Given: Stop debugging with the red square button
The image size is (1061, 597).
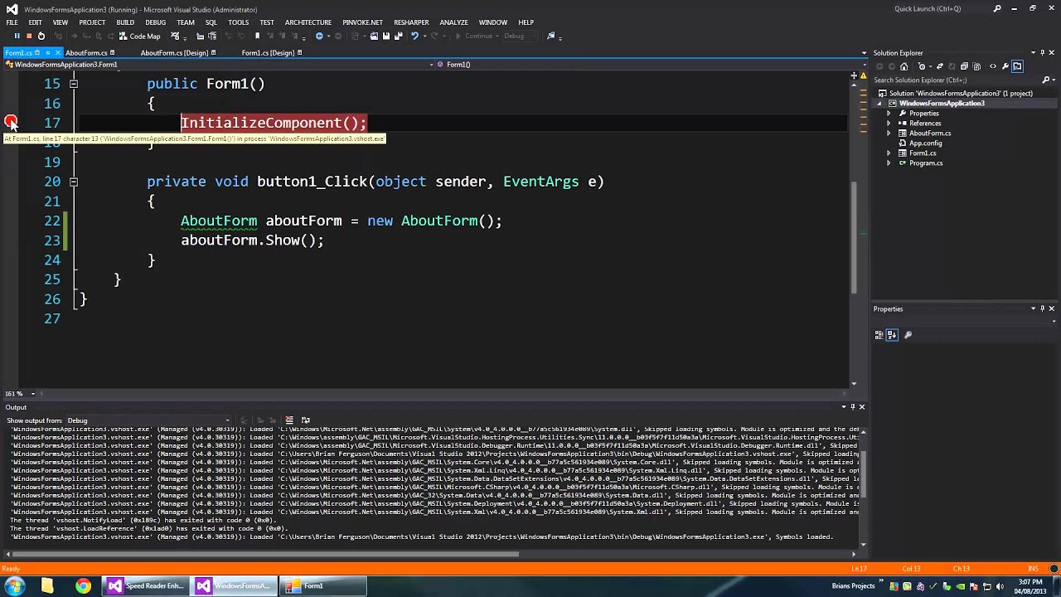Looking at the screenshot, I should [29, 36].
